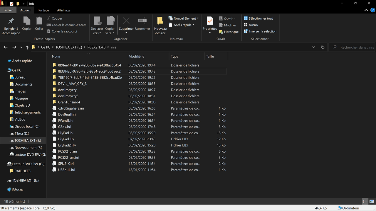Select the DEVIL_MAY_CRY_3 folder
The image size is (376, 211).
72,84
